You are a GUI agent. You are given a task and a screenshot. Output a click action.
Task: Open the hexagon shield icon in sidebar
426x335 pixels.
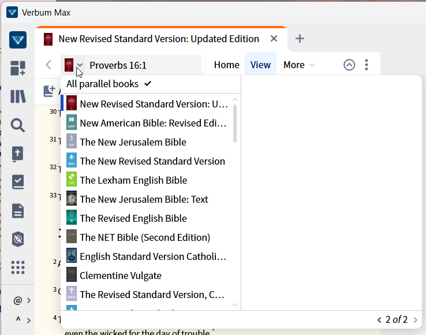coord(18,239)
